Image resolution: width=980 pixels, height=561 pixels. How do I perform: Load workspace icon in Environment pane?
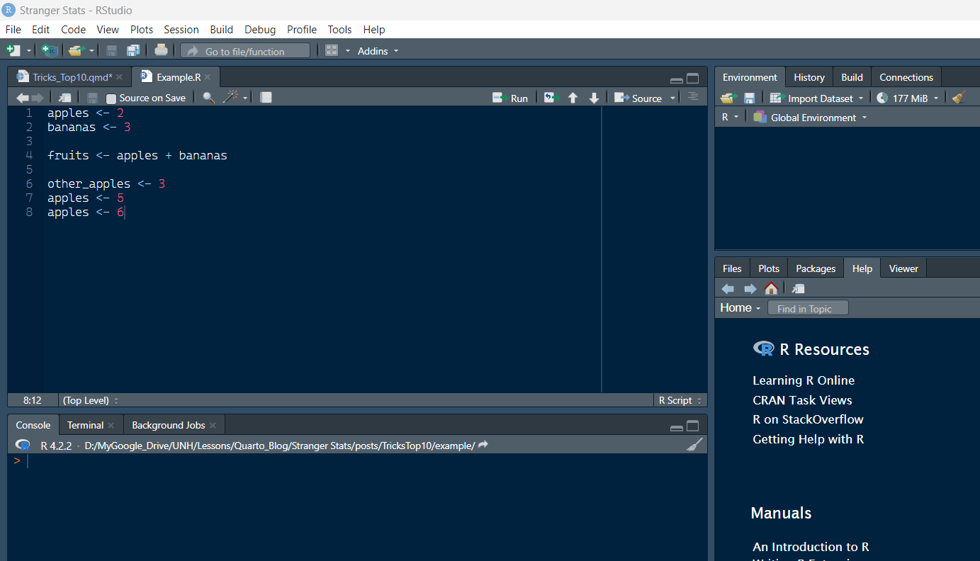729,98
